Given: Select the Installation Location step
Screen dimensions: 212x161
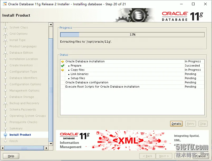Looking at the screenshot, I should (24, 59).
